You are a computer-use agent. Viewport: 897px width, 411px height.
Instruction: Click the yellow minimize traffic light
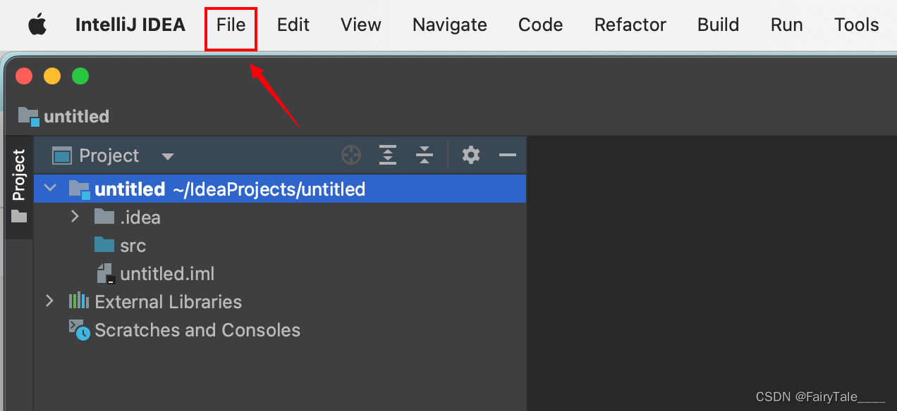coord(52,76)
